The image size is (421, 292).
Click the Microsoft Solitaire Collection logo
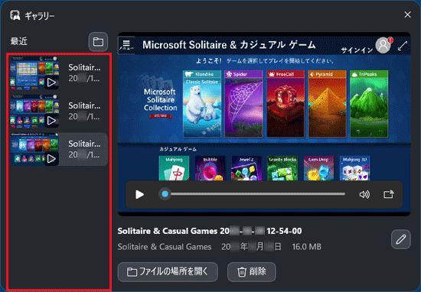pyautogui.click(x=160, y=99)
